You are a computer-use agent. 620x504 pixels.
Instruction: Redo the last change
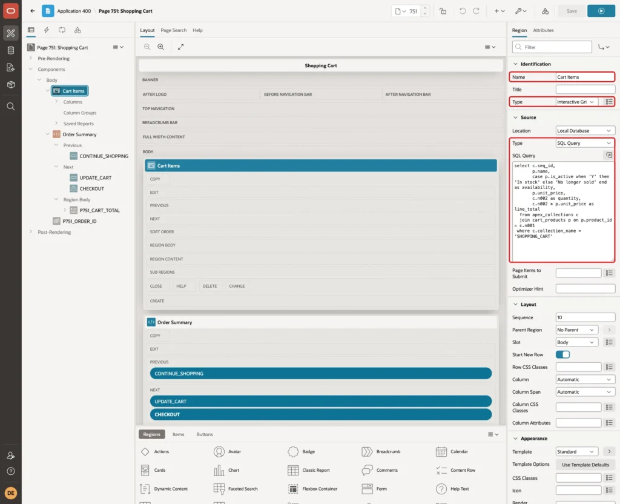[x=476, y=11]
